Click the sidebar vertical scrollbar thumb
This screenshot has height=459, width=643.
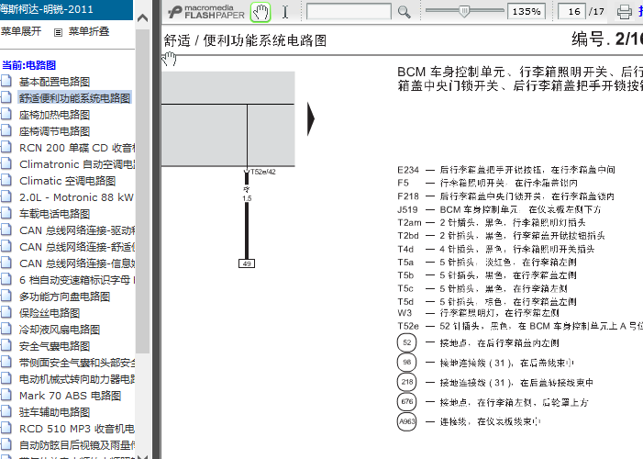[143, 191]
